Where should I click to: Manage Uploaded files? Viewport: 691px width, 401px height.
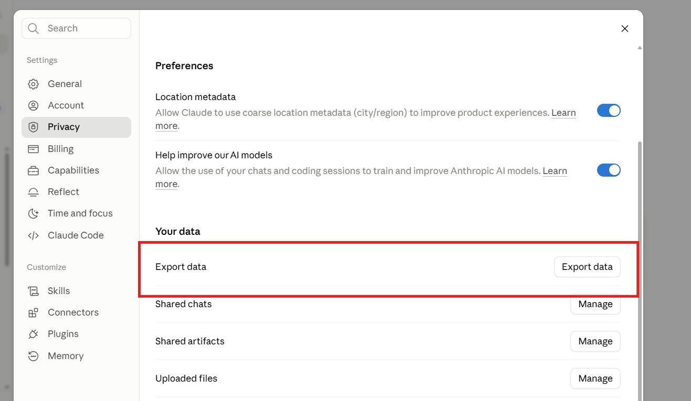[x=596, y=378]
